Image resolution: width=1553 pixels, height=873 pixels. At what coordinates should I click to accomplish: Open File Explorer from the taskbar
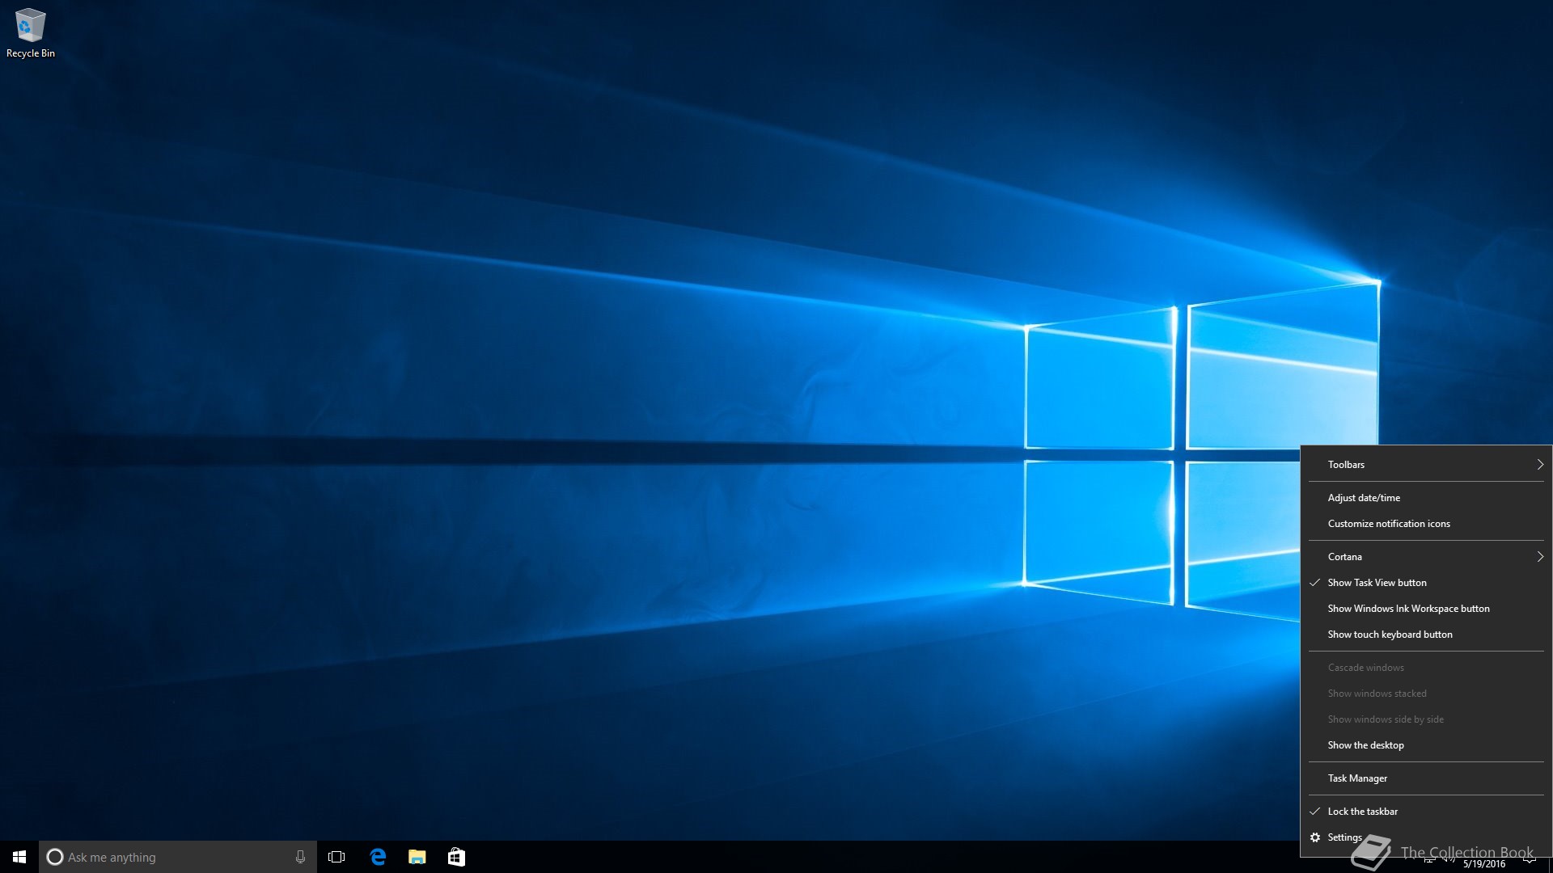tap(417, 857)
